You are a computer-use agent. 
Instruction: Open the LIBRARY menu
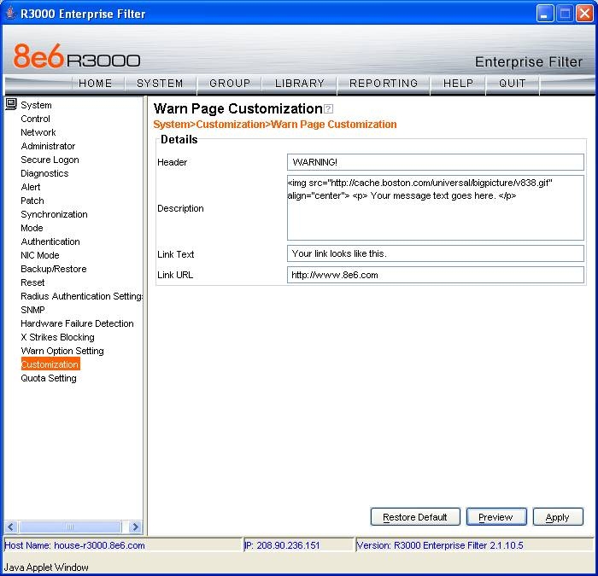pos(300,84)
